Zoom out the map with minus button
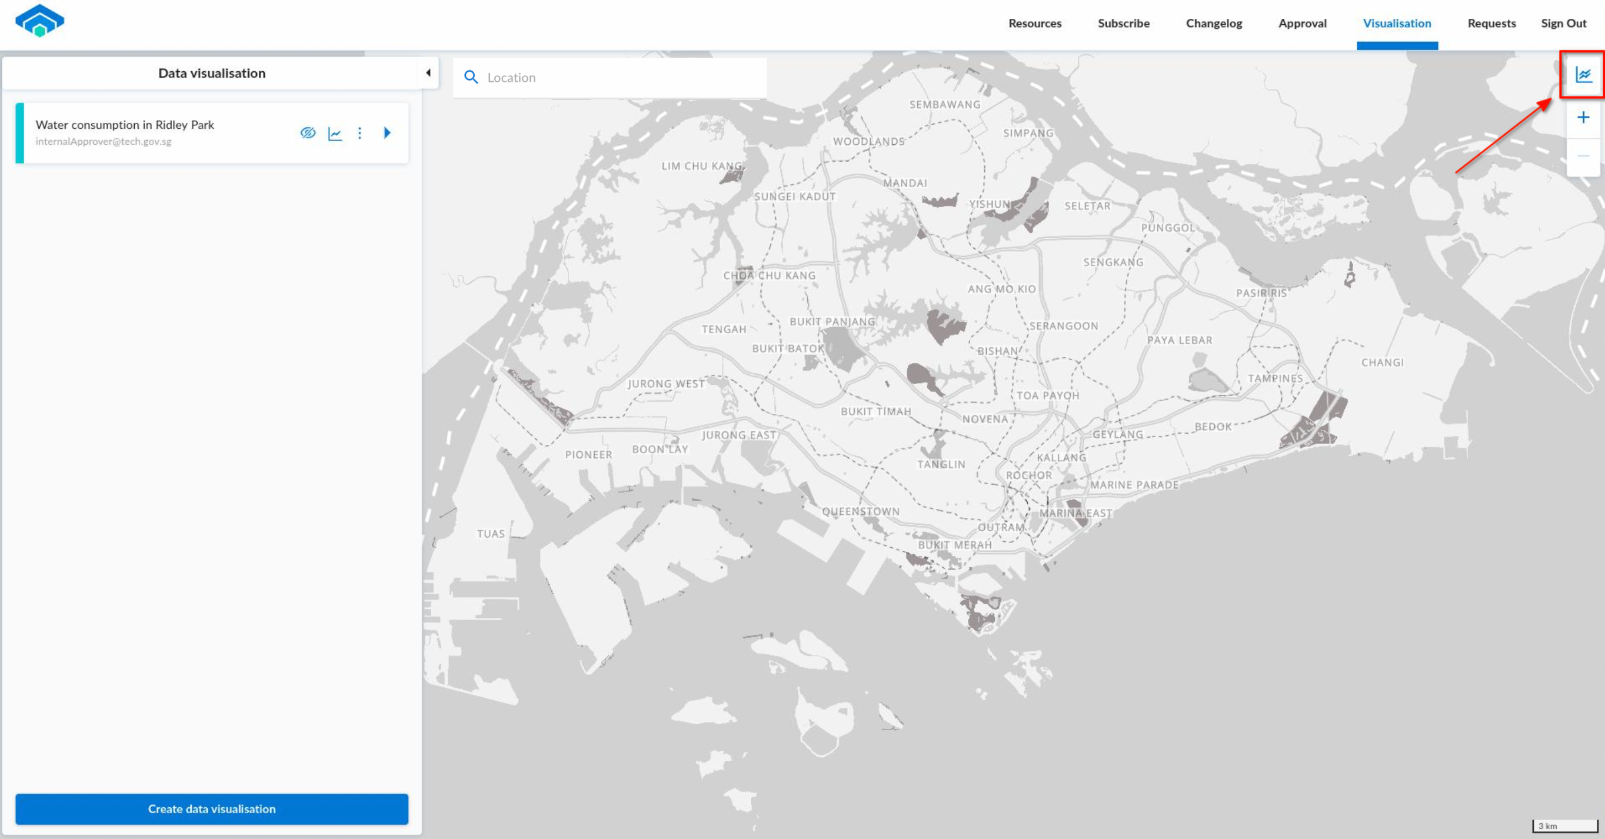The height and width of the screenshot is (839, 1605). (1583, 156)
